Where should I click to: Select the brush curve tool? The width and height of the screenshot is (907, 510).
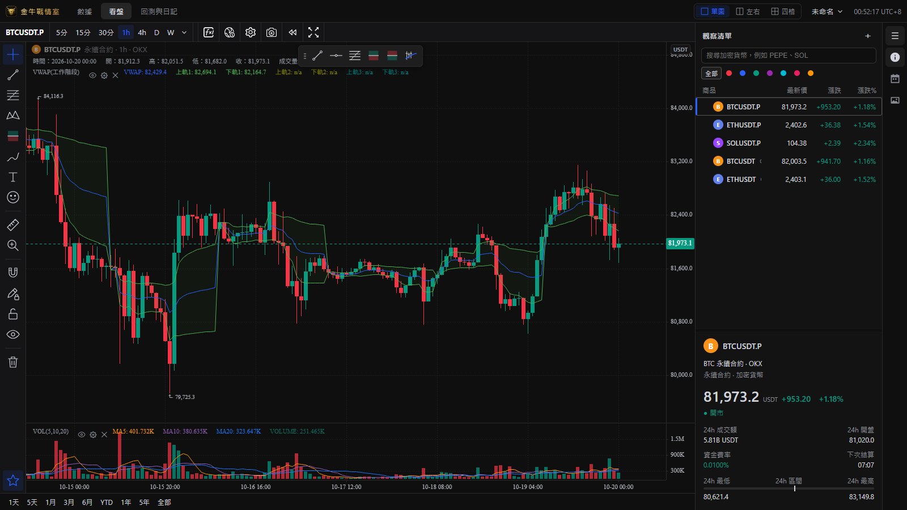click(13, 157)
